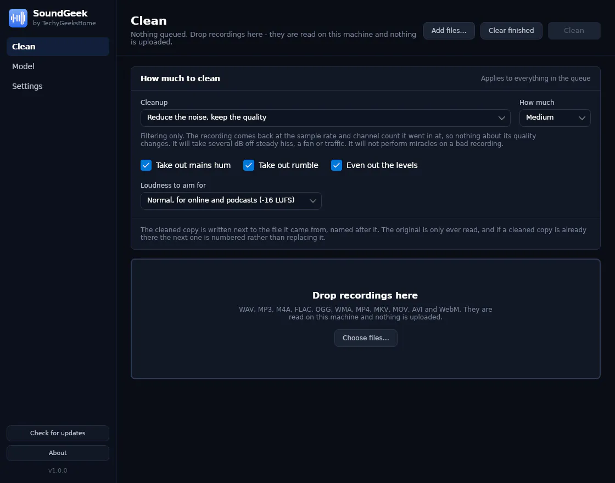The width and height of the screenshot is (615, 483).
Task: Click the 'How much' field label
Action: (536, 102)
